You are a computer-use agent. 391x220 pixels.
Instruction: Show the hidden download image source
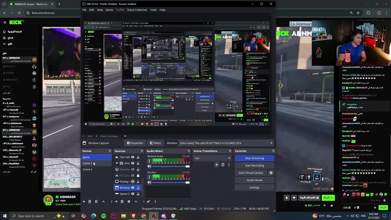133,169
